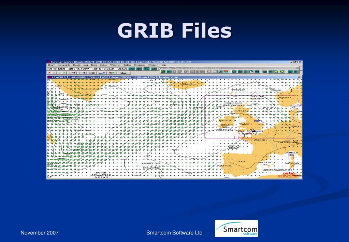Click the NORWAY label on the chart
The height and width of the screenshot is (242, 349).
(285, 97)
